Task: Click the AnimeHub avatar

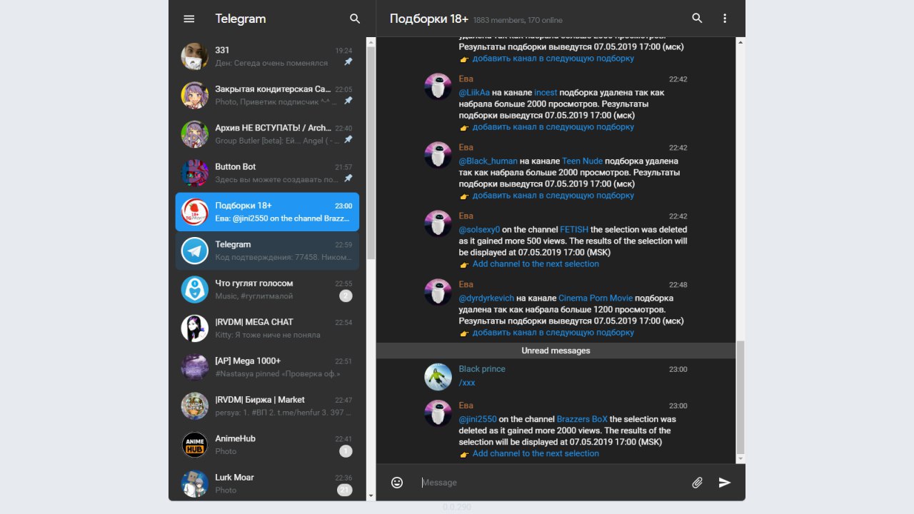Action: point(195,445)
